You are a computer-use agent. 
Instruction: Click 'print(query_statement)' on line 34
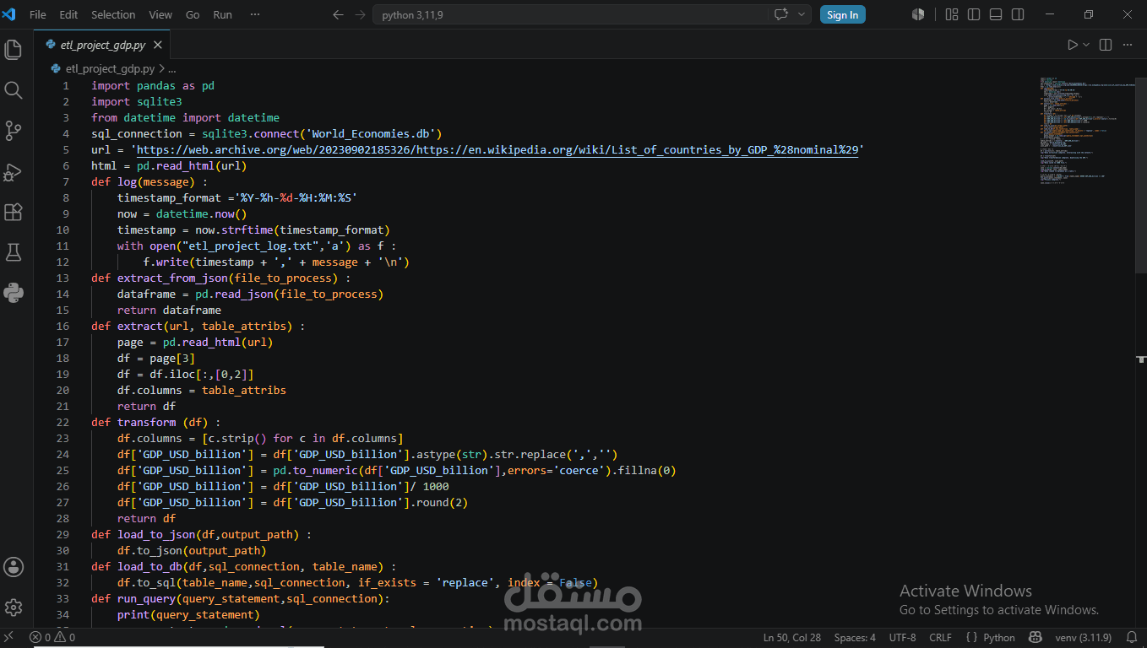pos(189,615)
